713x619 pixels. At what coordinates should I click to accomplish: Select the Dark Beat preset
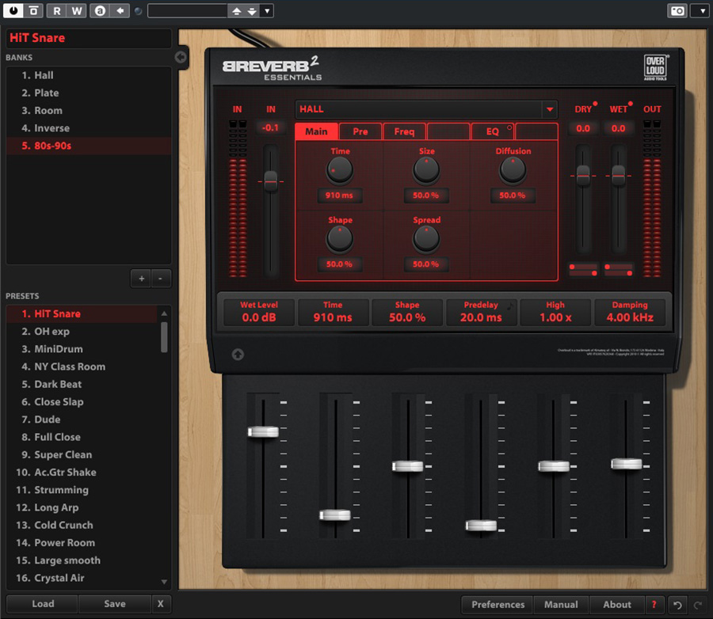58,385
